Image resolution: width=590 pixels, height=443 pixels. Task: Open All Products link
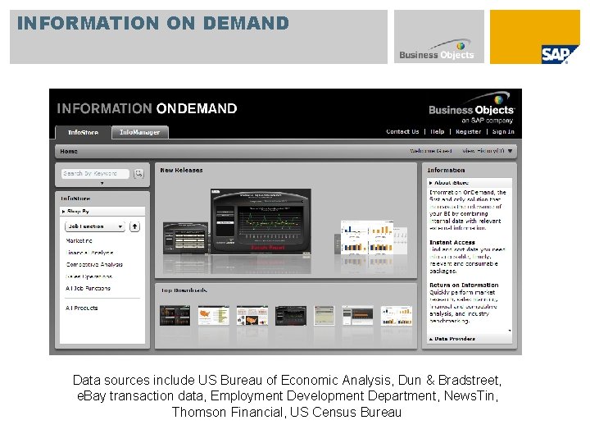point(82,308)
